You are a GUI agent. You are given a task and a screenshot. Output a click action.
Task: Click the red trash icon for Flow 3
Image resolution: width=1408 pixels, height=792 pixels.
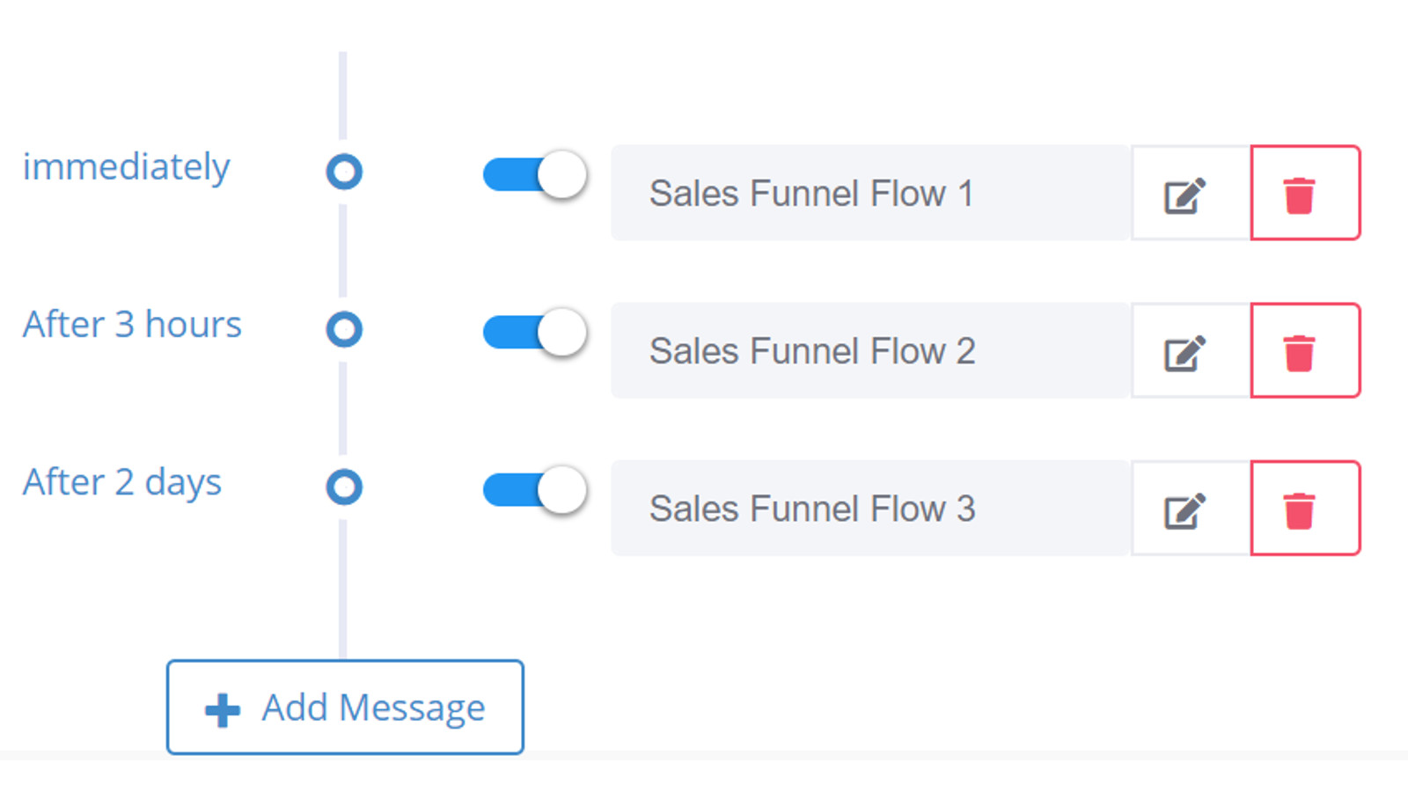pyautogui.click(x=1305, y=509)
